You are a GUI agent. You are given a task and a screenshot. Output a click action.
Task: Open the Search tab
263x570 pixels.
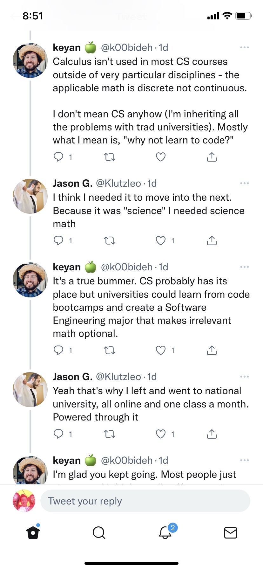(99, 532)
